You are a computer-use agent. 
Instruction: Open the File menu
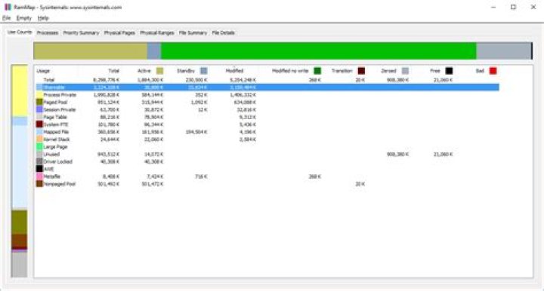click(x=6, y=18)
